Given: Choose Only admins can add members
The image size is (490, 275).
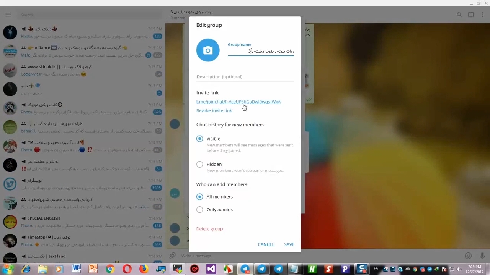Looking at the screenshot, I should (199, 210).
